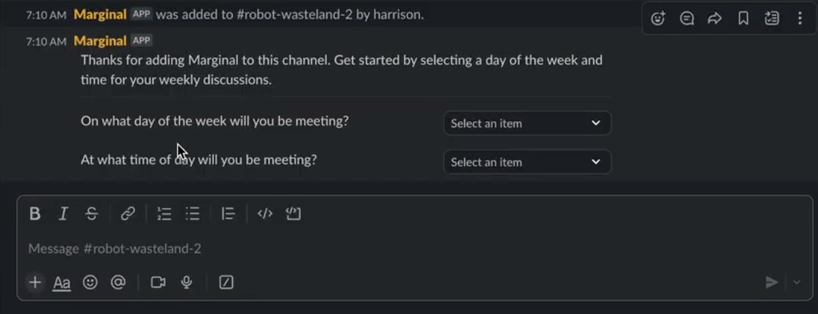Start an ordered numbered list
This screenshot has height=314, width=818.
click(164, 213)
